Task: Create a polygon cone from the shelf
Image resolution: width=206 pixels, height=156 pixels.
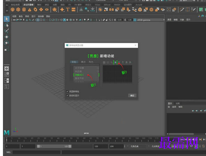Action: point(29,10)
